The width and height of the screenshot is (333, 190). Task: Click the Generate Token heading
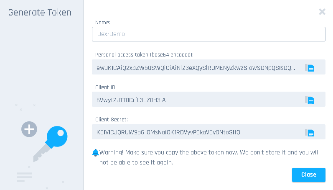(40, 13)
